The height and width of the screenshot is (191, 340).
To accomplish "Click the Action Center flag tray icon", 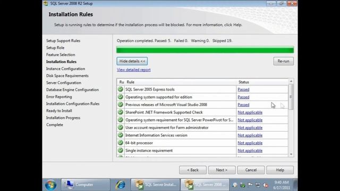I will tap(250, 185).
